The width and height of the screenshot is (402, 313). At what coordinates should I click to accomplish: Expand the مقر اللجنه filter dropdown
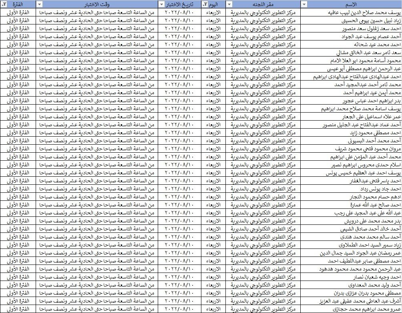tap(229, 4)
